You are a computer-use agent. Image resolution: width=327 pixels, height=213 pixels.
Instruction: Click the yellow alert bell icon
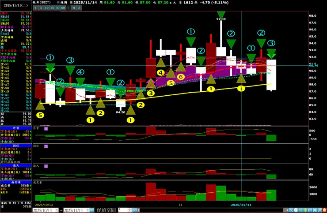324,210
